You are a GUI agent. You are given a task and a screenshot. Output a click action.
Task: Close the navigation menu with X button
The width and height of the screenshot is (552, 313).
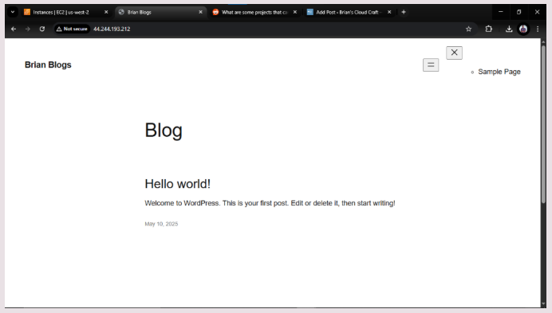click(454, 53)
